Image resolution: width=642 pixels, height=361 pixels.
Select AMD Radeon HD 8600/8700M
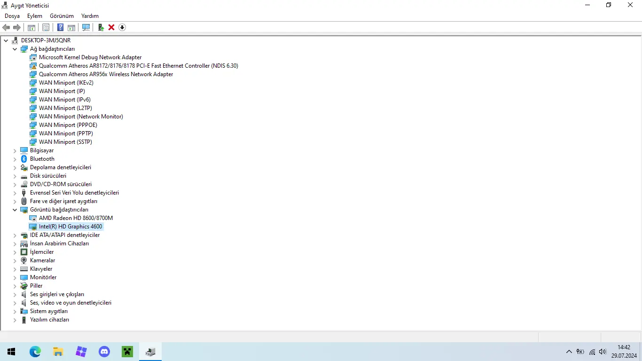point(76,218)
